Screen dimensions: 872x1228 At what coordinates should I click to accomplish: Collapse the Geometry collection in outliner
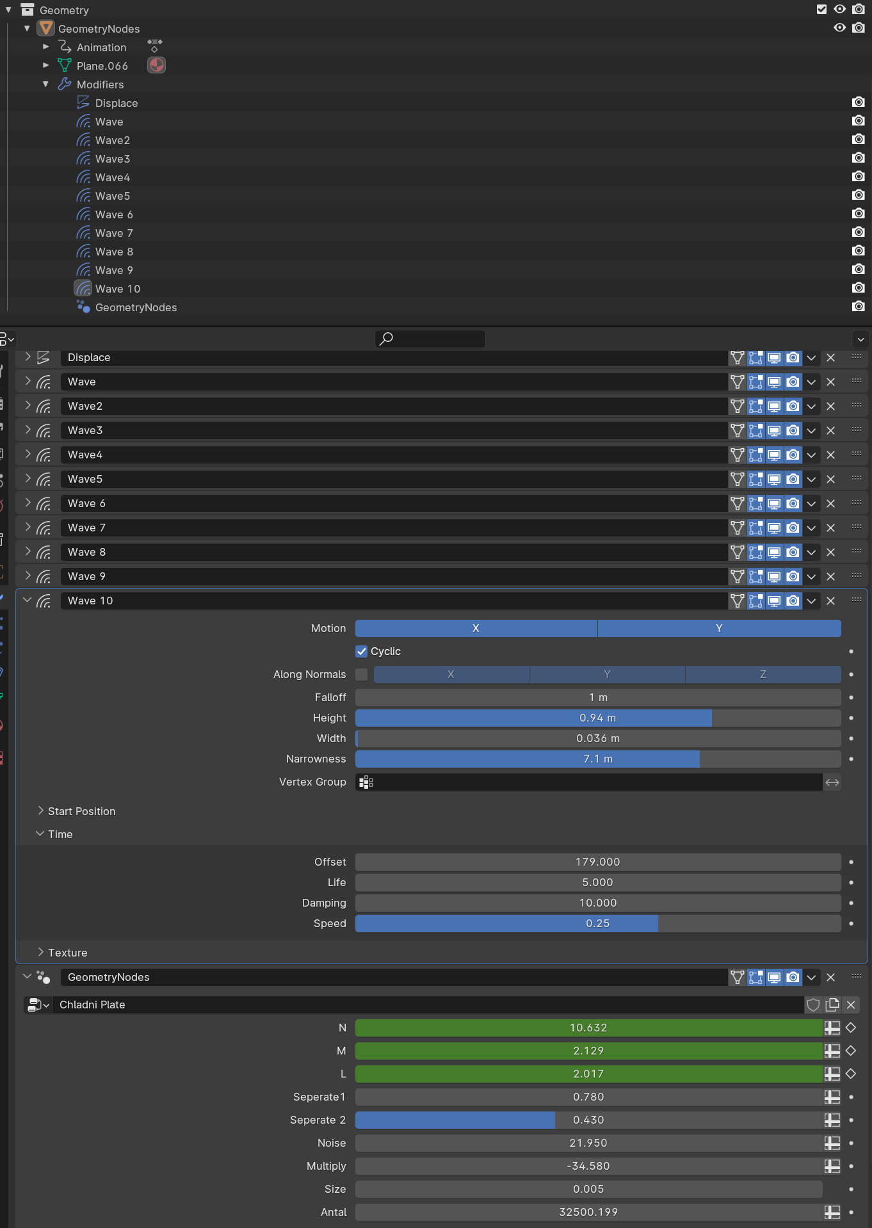8,10
